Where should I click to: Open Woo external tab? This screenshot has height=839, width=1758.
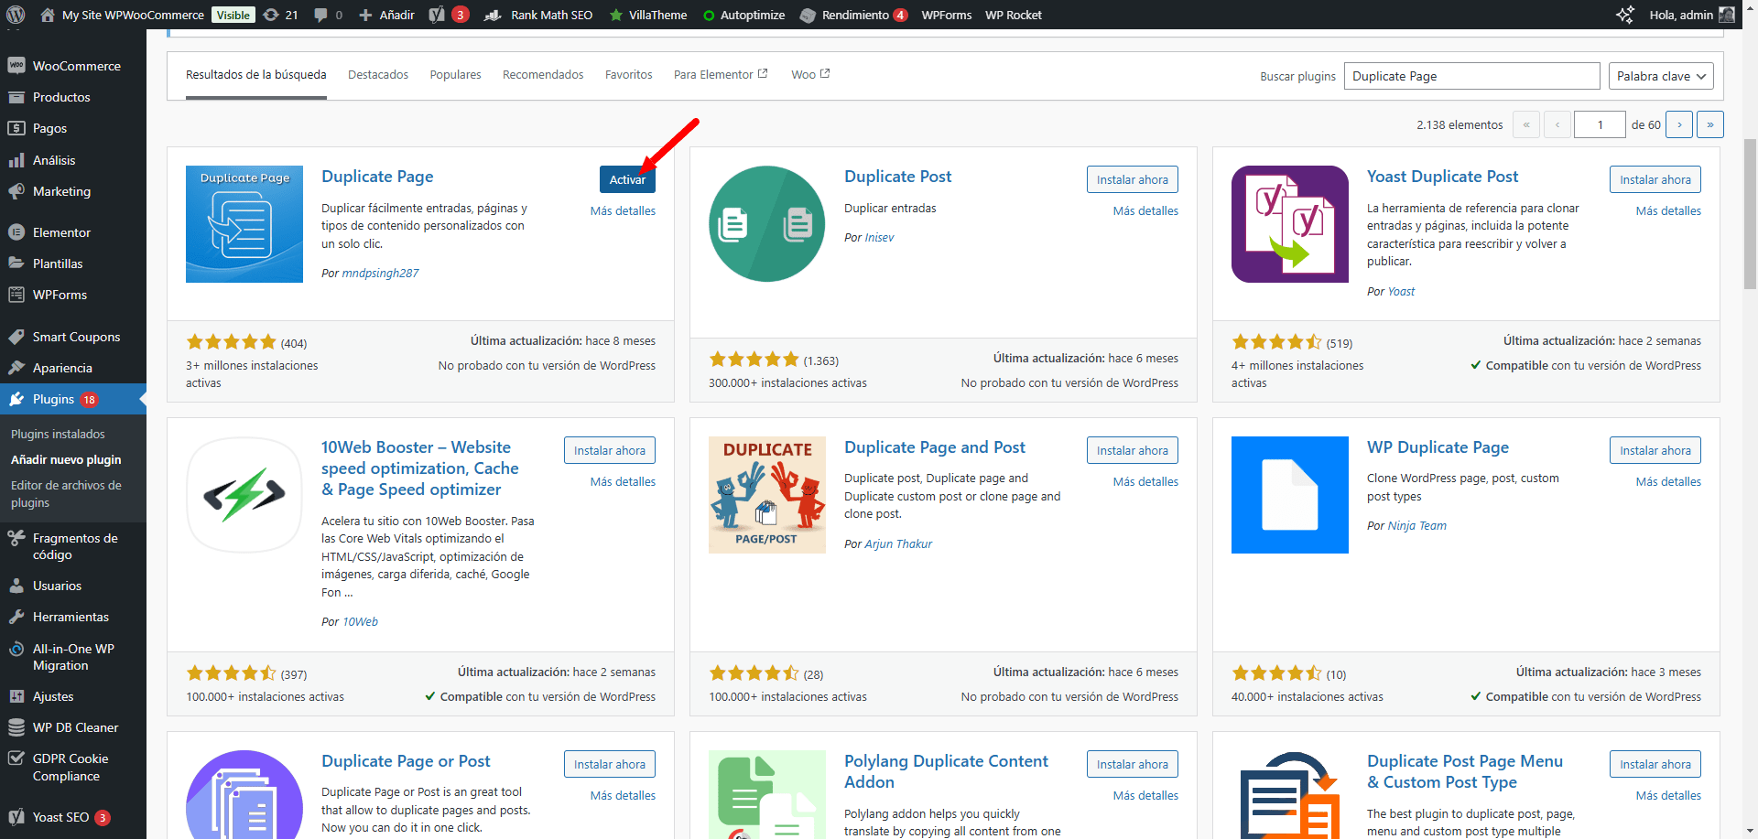[x=810, y=75]
